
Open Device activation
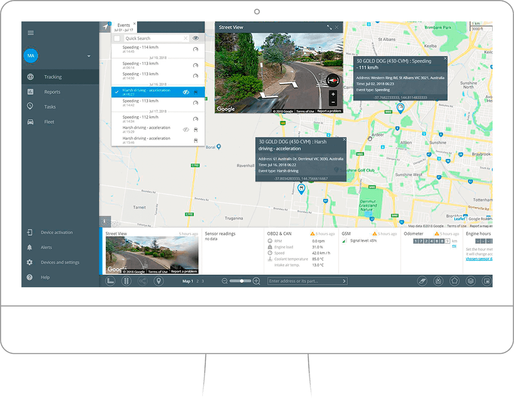60,232
